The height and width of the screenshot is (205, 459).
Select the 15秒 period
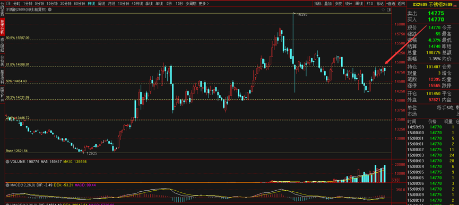click(x=179, y=4)
